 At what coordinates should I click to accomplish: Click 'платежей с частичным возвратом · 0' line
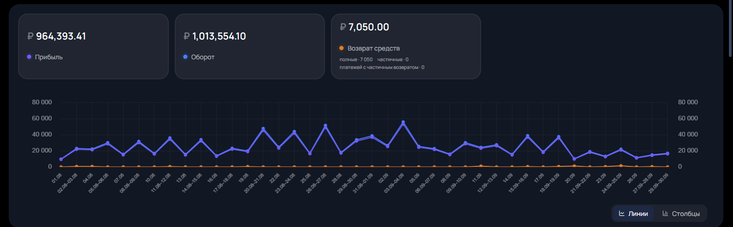click(382, 68)
